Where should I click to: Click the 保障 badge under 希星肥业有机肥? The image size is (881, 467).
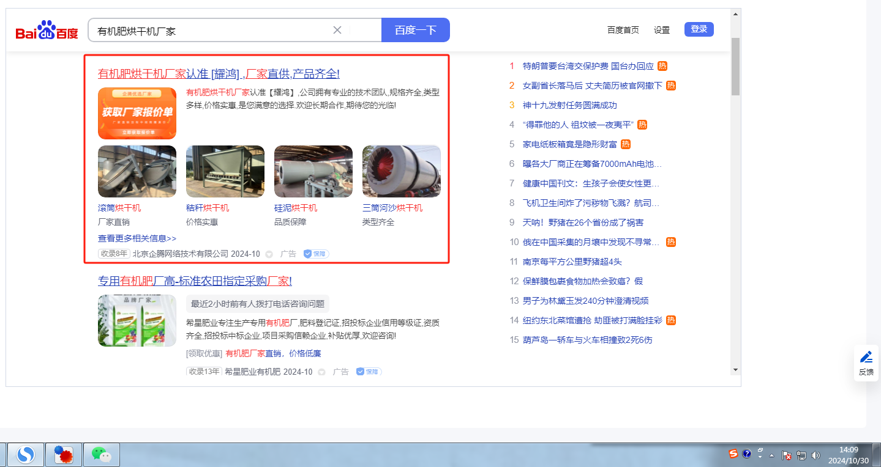(369, 372)
